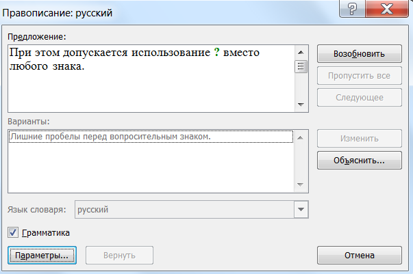Click the sentence scrollbar up arrow
This screenshot has height=274, width=413.
pyautogui.click(x=301, y=53)
